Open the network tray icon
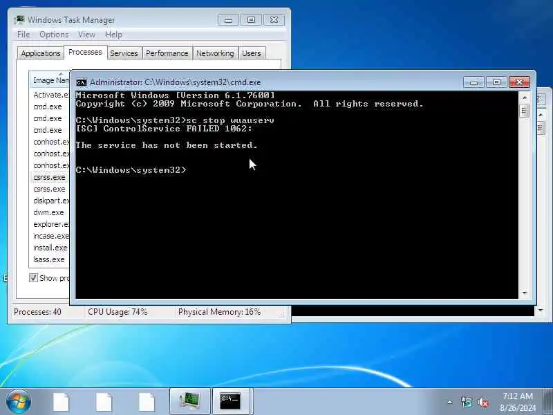The width and height of the screenshot is (553, 415). pyautogui.click(x=466, y=402)
